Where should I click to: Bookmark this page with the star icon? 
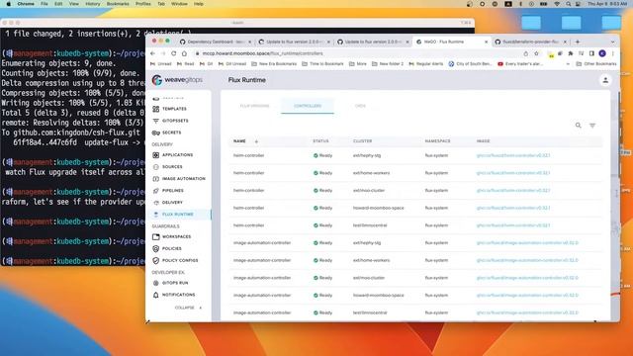pyautogui.click(x=536, y=53)
